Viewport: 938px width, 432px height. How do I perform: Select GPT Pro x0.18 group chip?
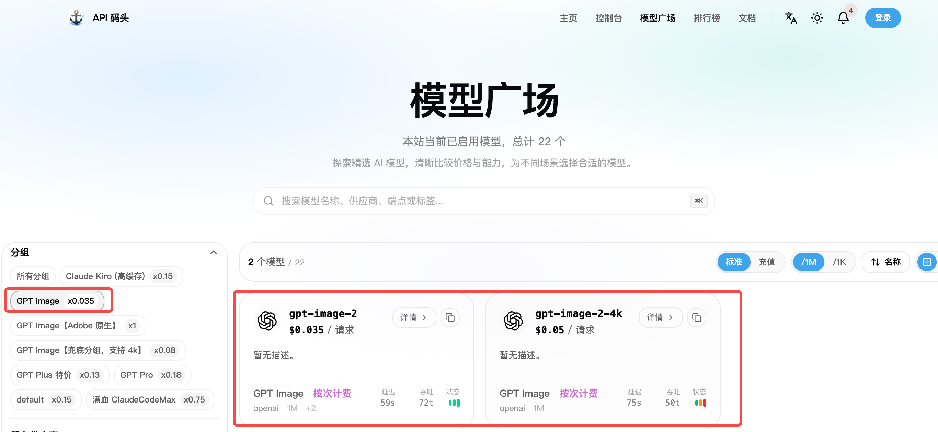point(152,375)
